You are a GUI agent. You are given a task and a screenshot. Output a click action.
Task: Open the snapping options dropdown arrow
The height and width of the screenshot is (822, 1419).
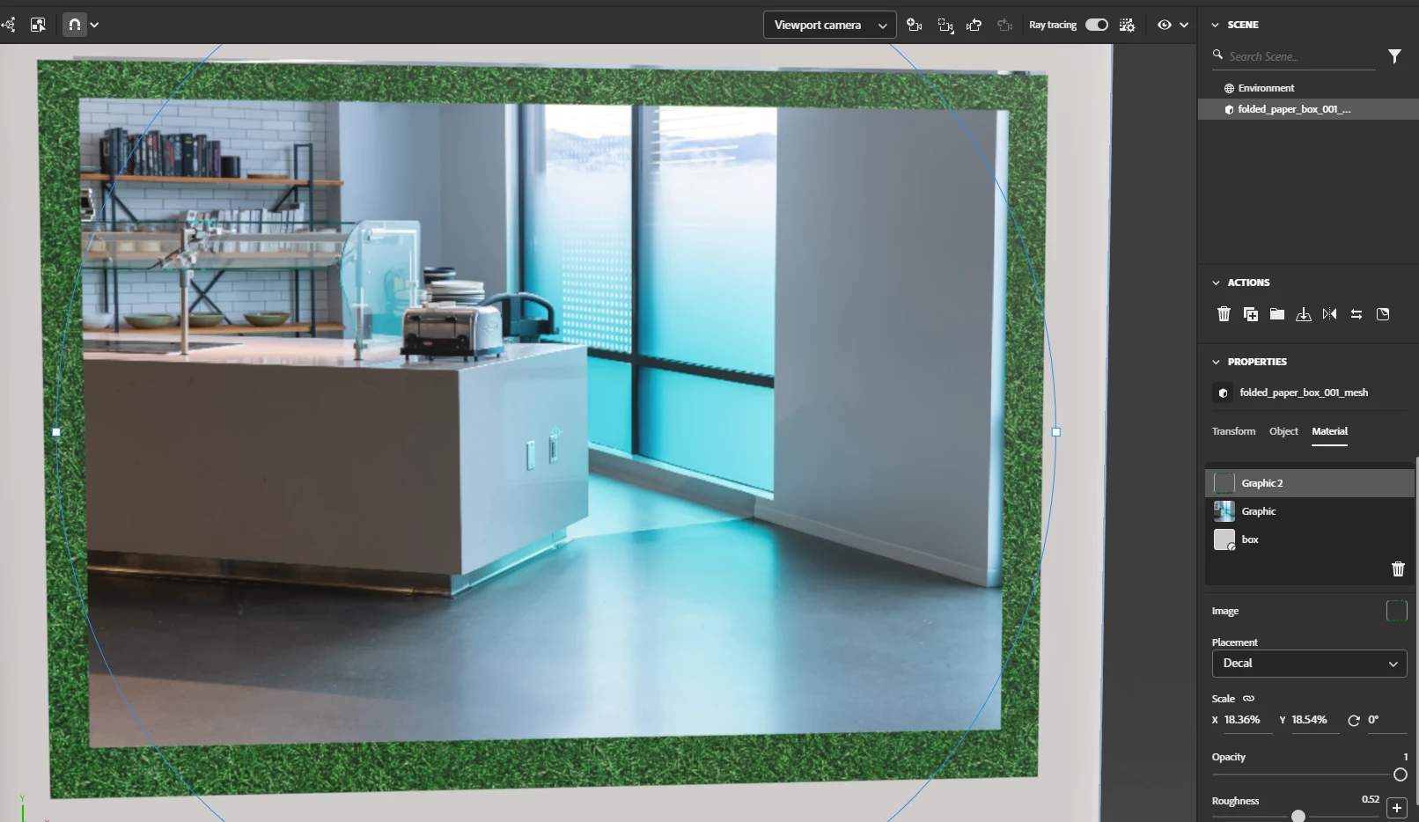point(94,26)
